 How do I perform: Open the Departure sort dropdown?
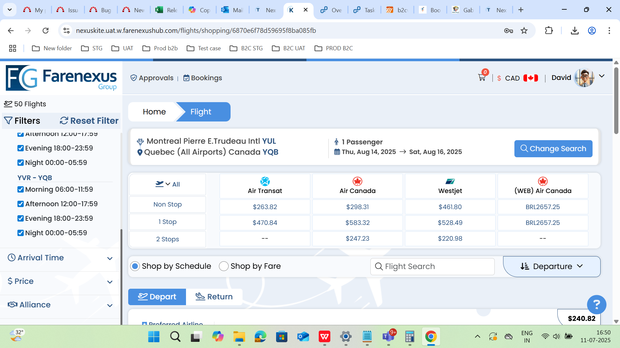[x=552, y=266]
